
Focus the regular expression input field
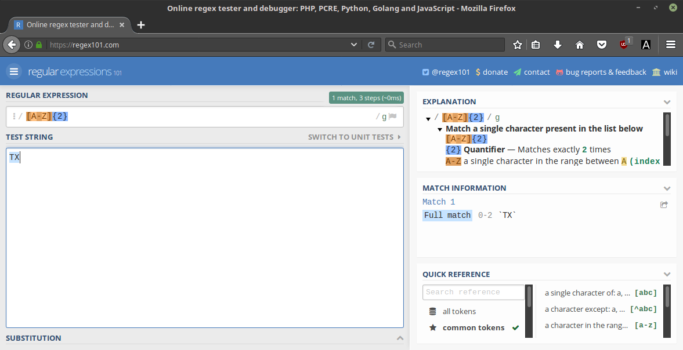tap(205, 116)
